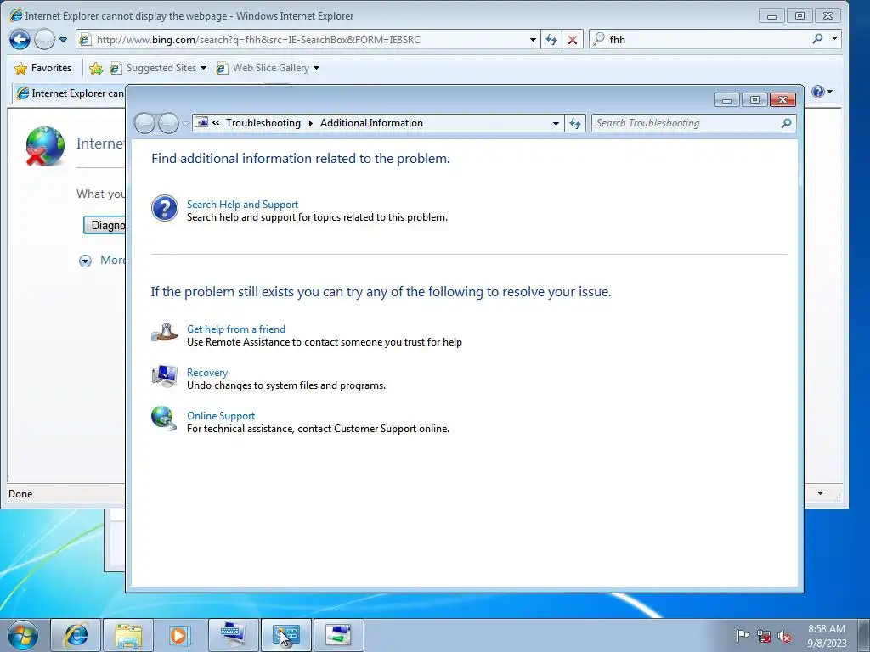Open the IE address bar autocomplete dropdown
The height and width of the screenshot is (652, 870).
[533, 40]
